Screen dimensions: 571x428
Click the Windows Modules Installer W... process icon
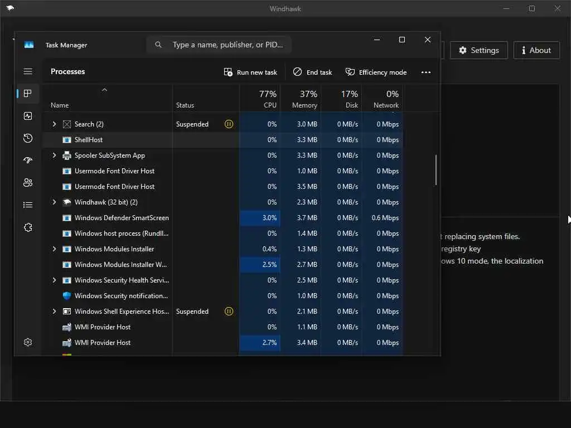tap(67, 265)
